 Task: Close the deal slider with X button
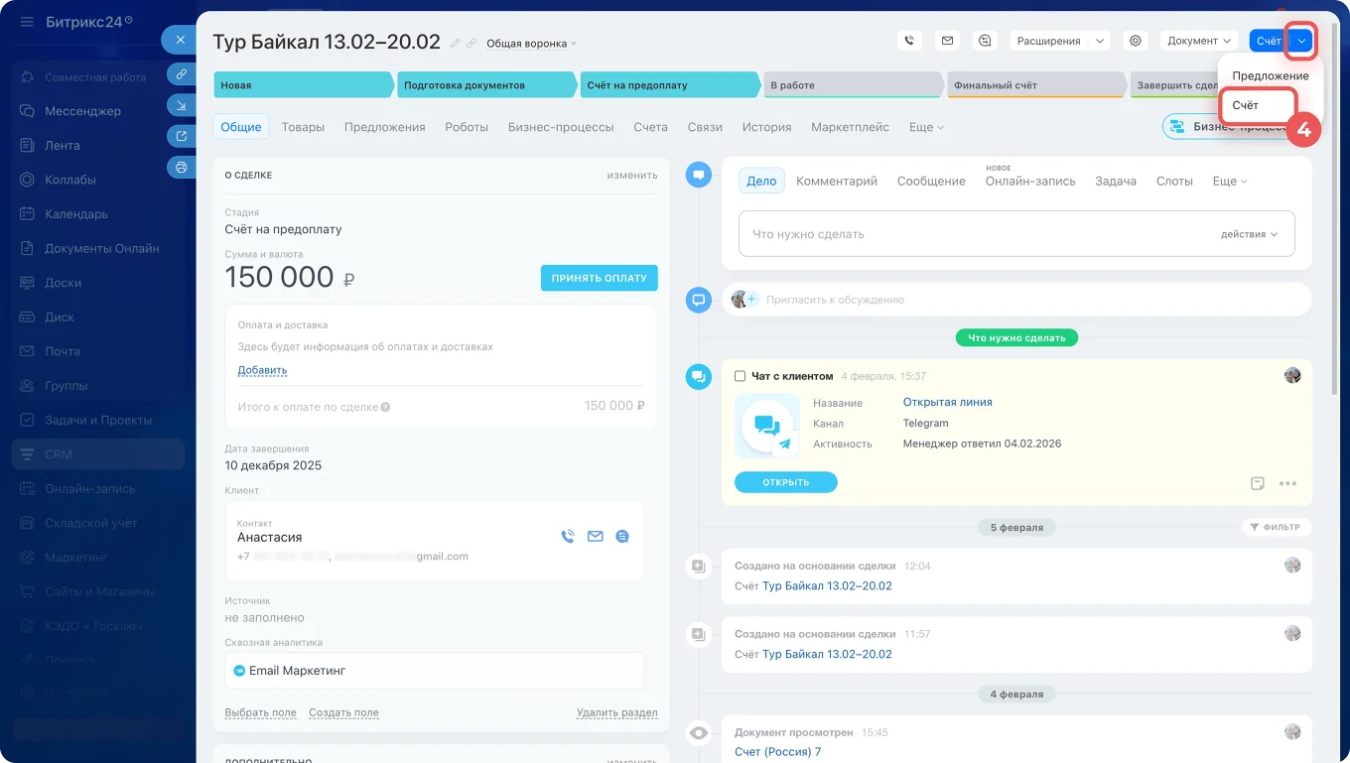click(x=180, y=40)
